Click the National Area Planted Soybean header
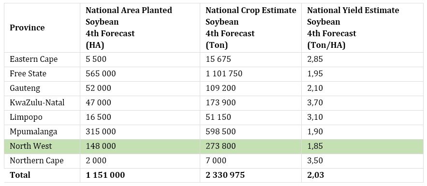The image size is (427, 186). tap(129, 28)
